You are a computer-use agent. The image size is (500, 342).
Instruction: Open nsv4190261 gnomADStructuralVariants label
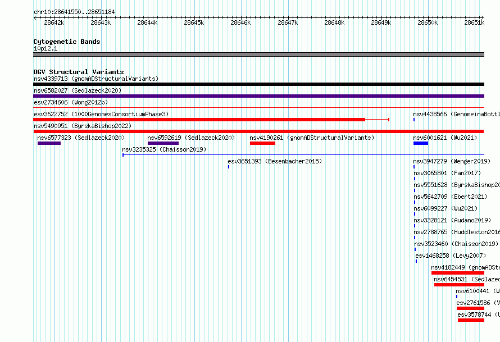[x=312, y=138]
